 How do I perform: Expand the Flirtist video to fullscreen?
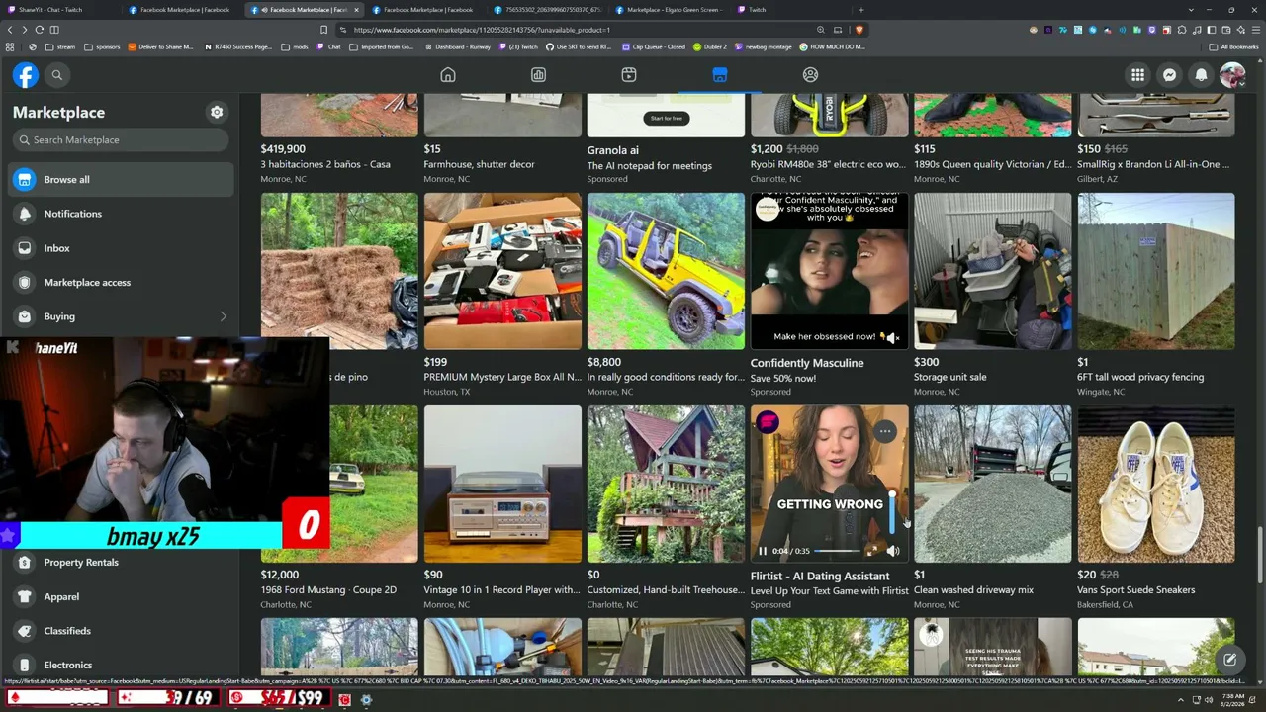[871, 551]
